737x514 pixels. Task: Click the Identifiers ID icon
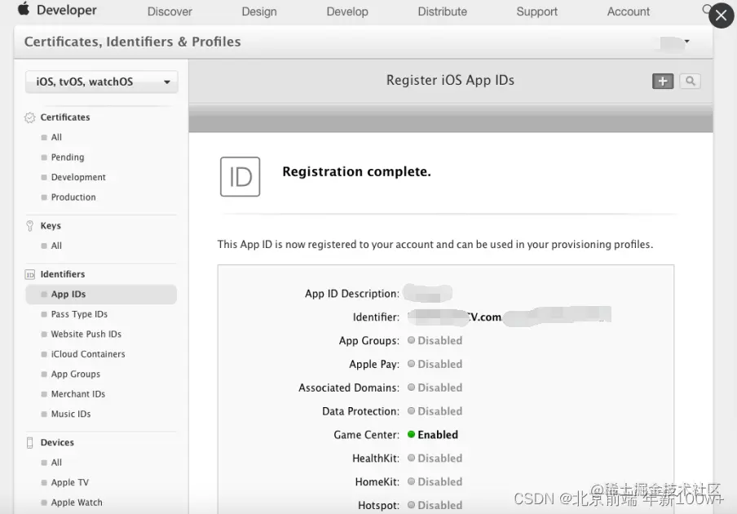[x=29, y=275]
